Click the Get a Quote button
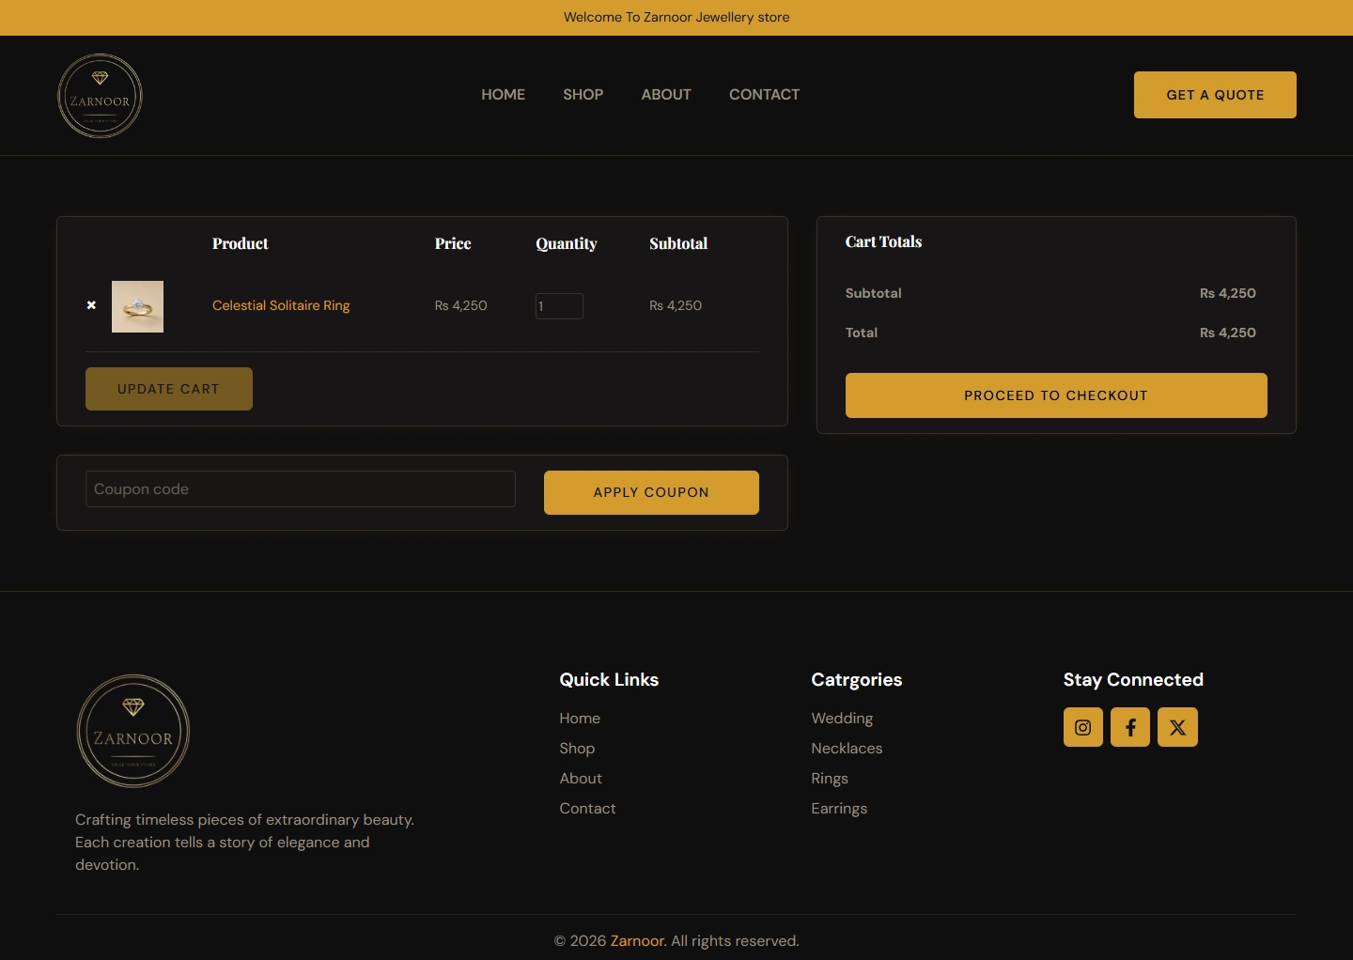The width and height of the screenshot is (1353, 960). click(x=1215, y=95)
